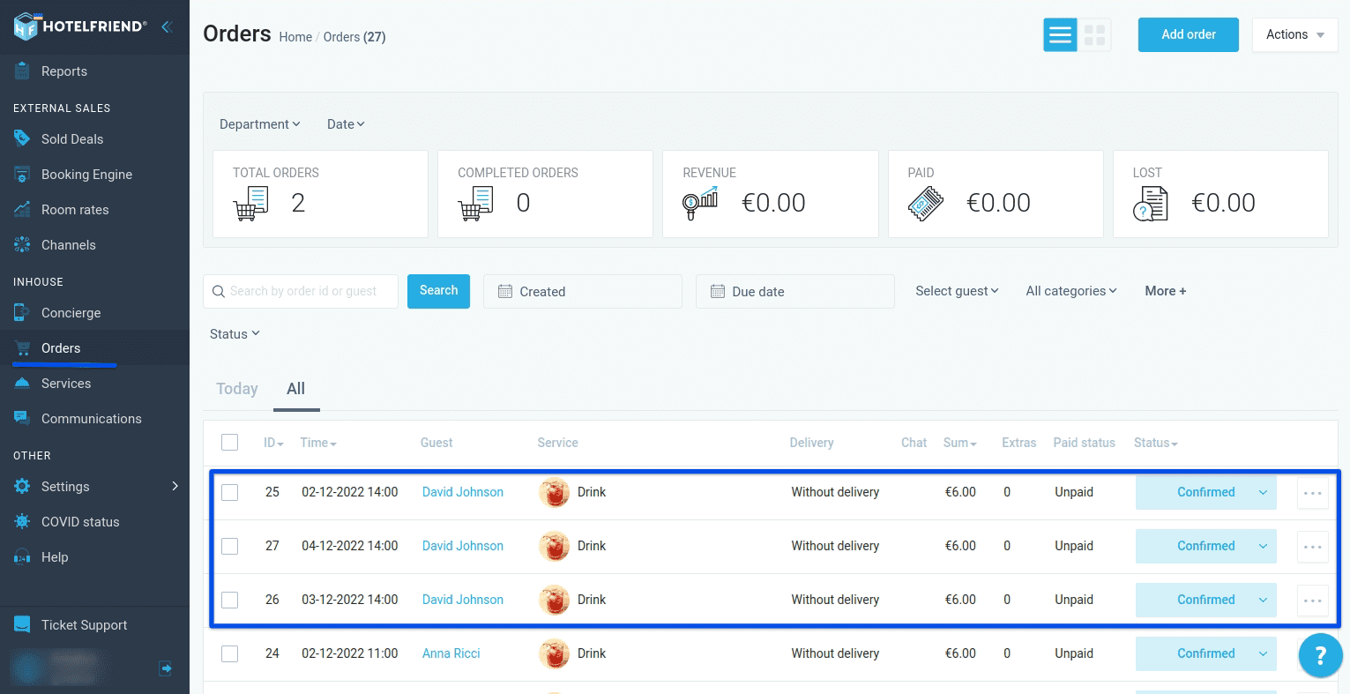Screen dimensions: 1350x694
Task: Tick the select-all orders checkbox
Action: click(x=229, y=442)
